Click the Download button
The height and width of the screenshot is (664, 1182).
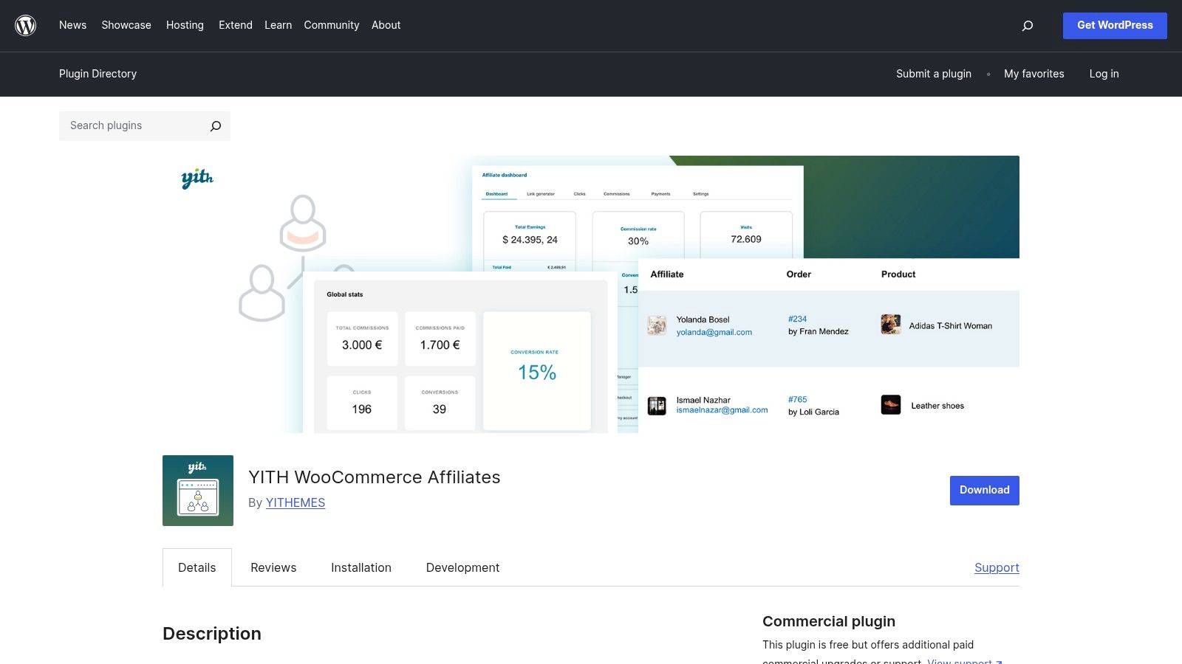click(983, 490)
